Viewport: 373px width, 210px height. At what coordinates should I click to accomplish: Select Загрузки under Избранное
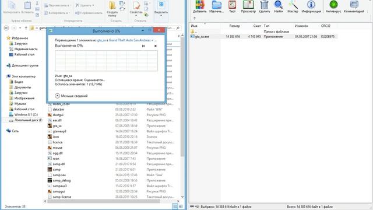point(21,44)
